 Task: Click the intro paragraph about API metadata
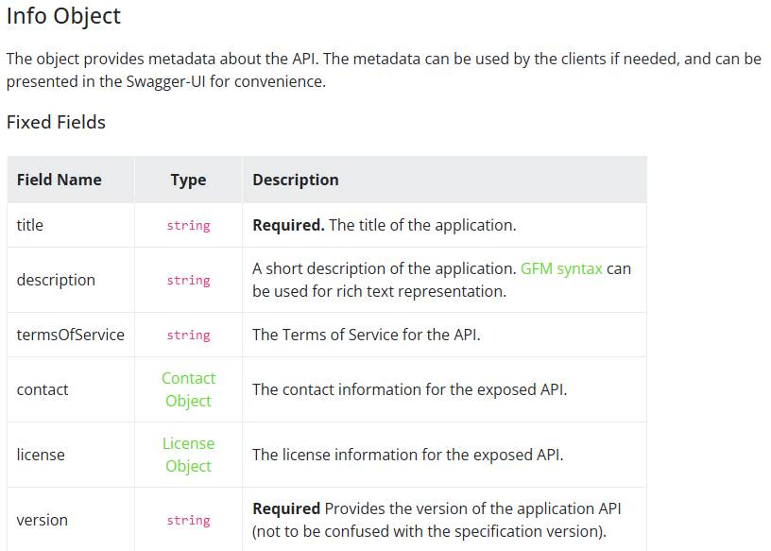pyautogui.click(x=383, y=70)
